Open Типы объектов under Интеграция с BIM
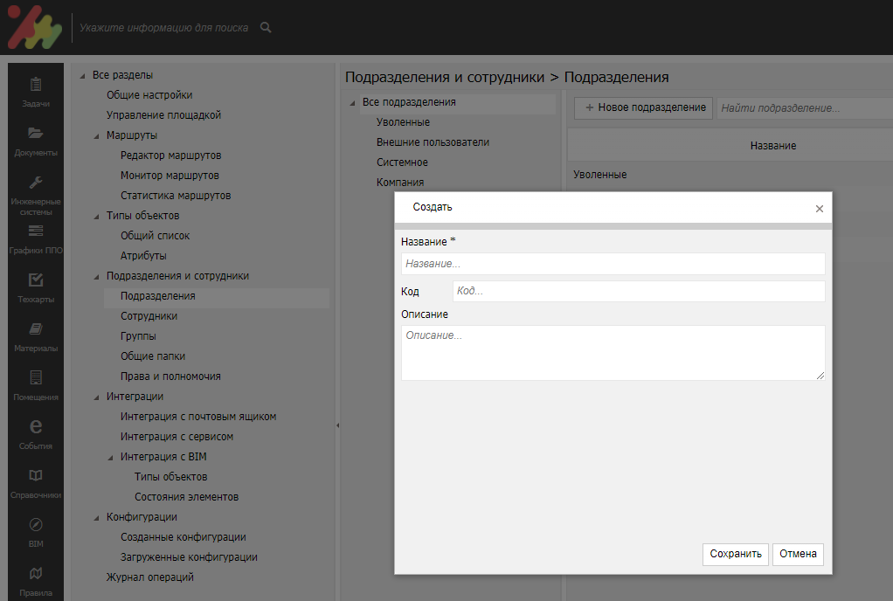Screen dimensions: 893x601 171,477
